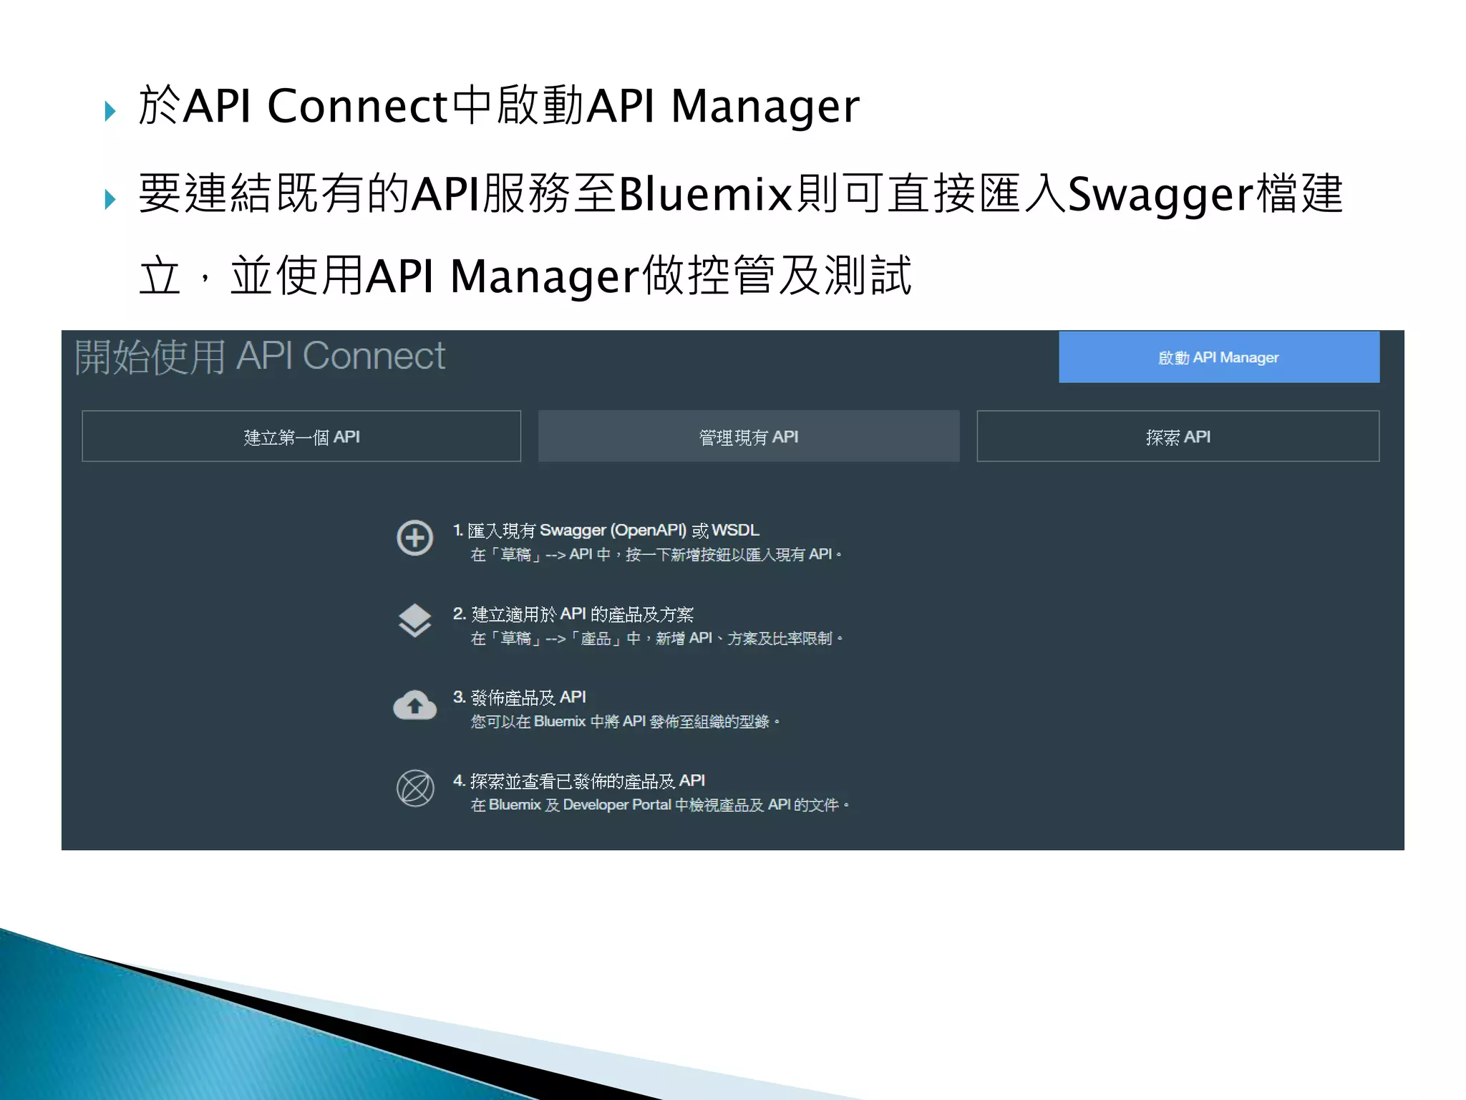Click the stacked layers products icon

click(415, 620)
